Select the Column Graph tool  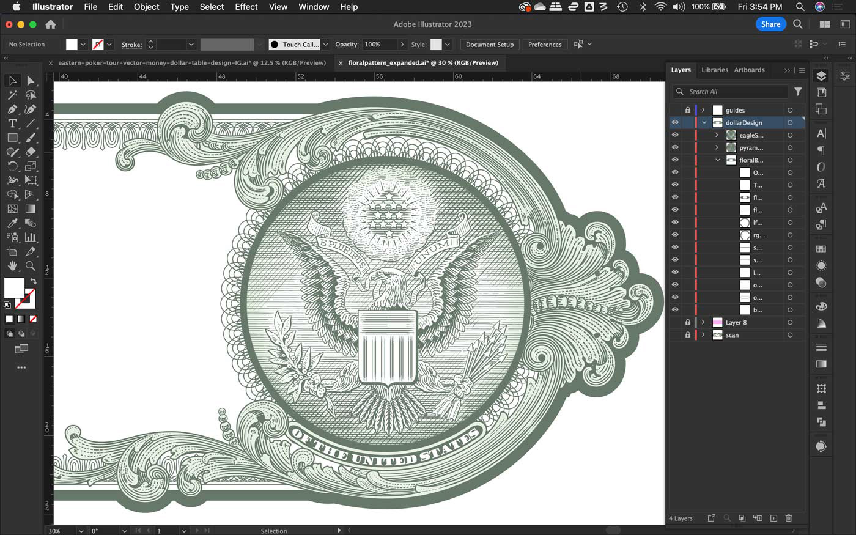click(31, 237)
